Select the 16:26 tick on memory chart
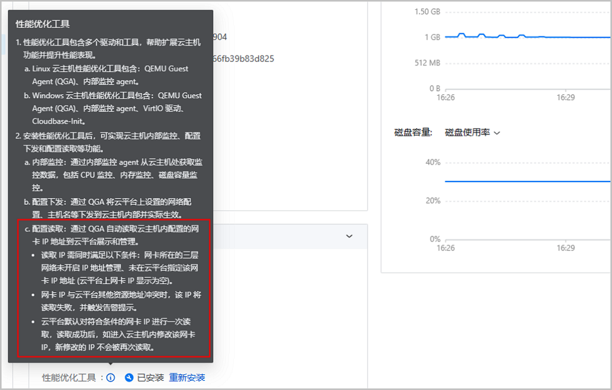 [446, 97]
